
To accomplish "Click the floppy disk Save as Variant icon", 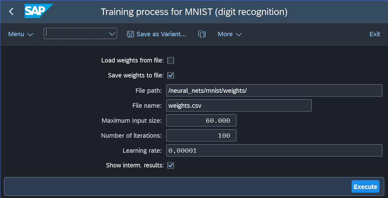I will [130, 34].
